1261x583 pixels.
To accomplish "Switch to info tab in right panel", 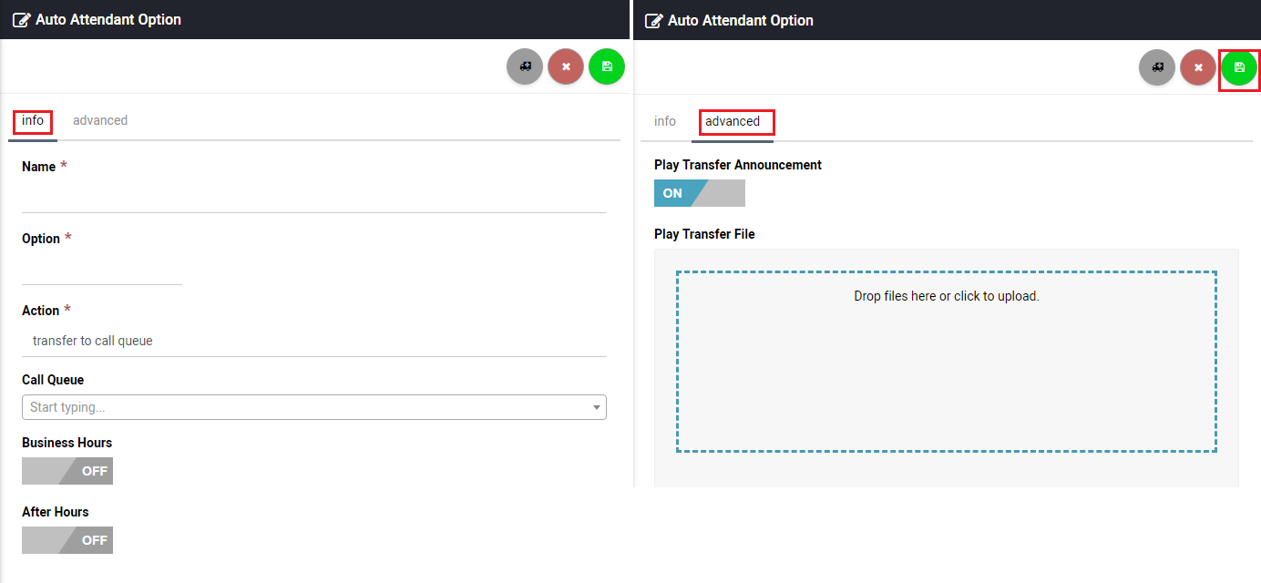I will [665, 121].
